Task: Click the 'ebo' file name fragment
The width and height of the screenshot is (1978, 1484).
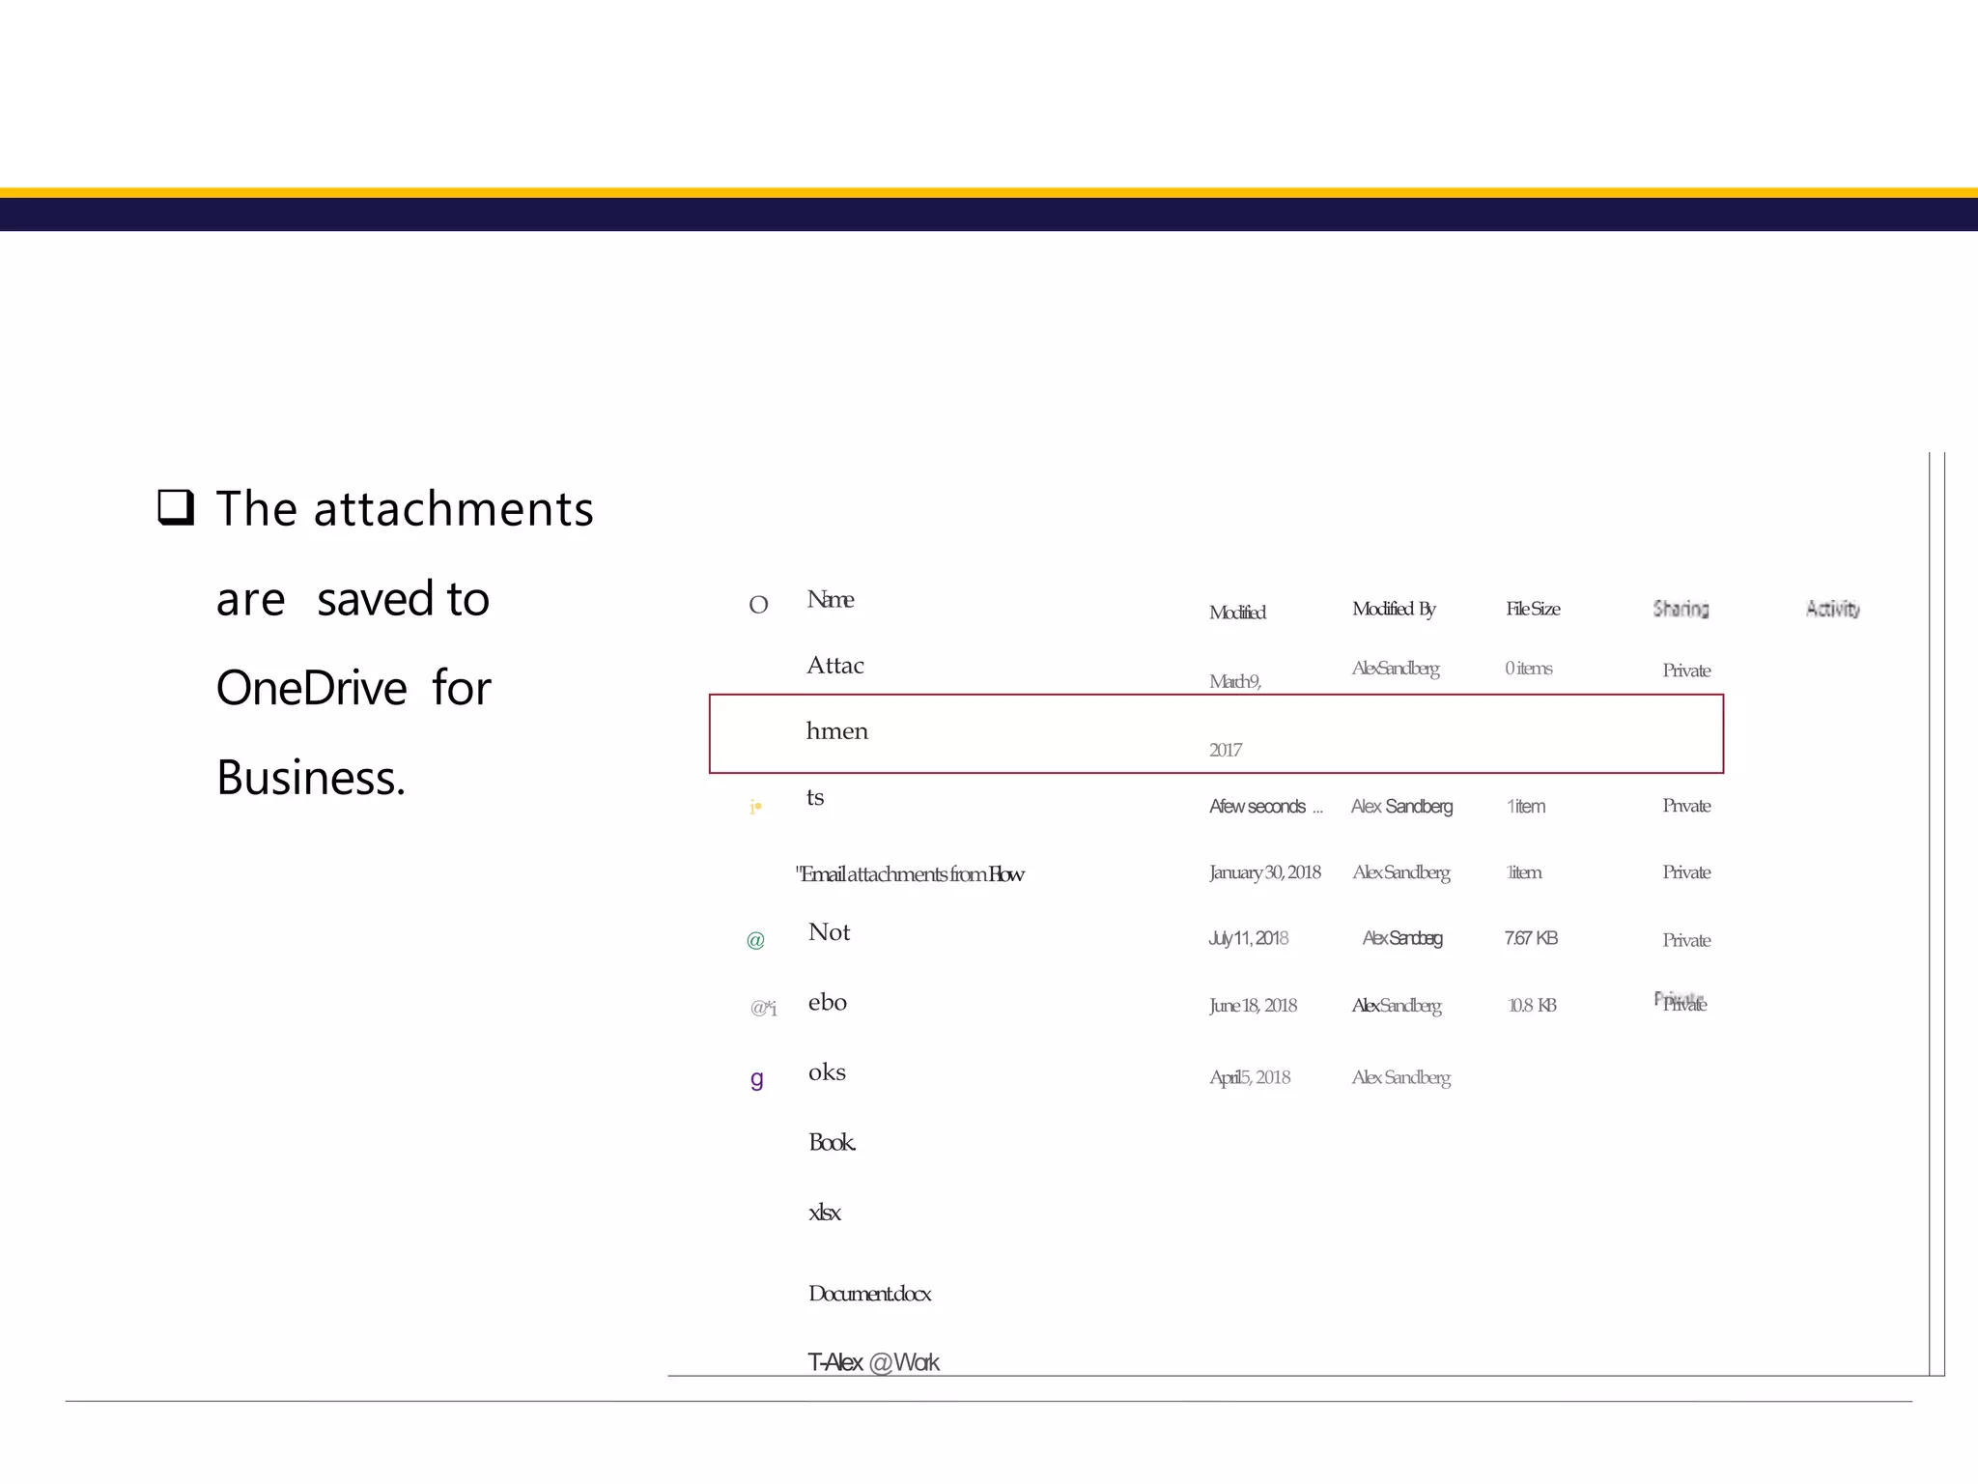Action: [x=828, y=1003]
